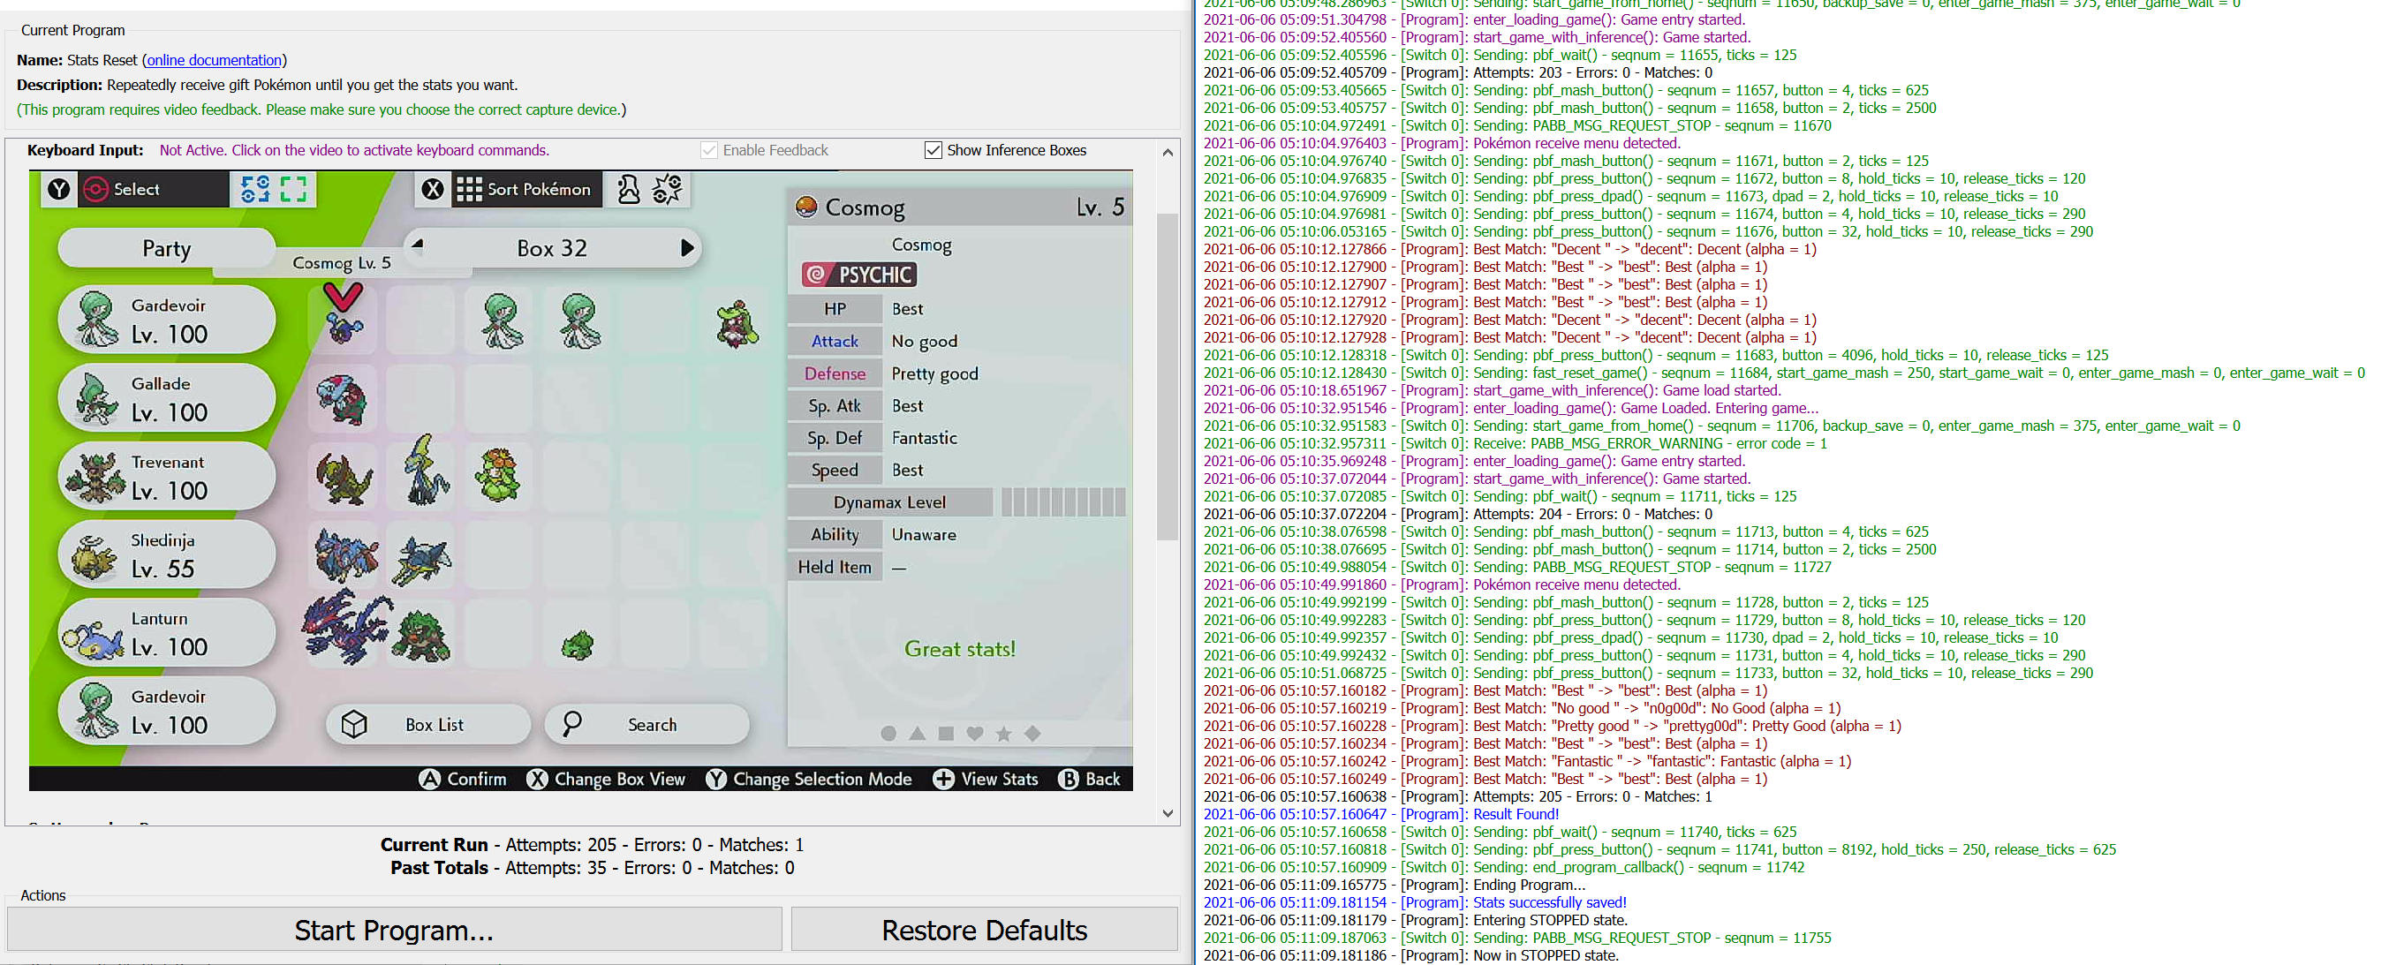2381x965 pixels.
Task: Select the Box 32 header tab
Action: coord(552,248)
